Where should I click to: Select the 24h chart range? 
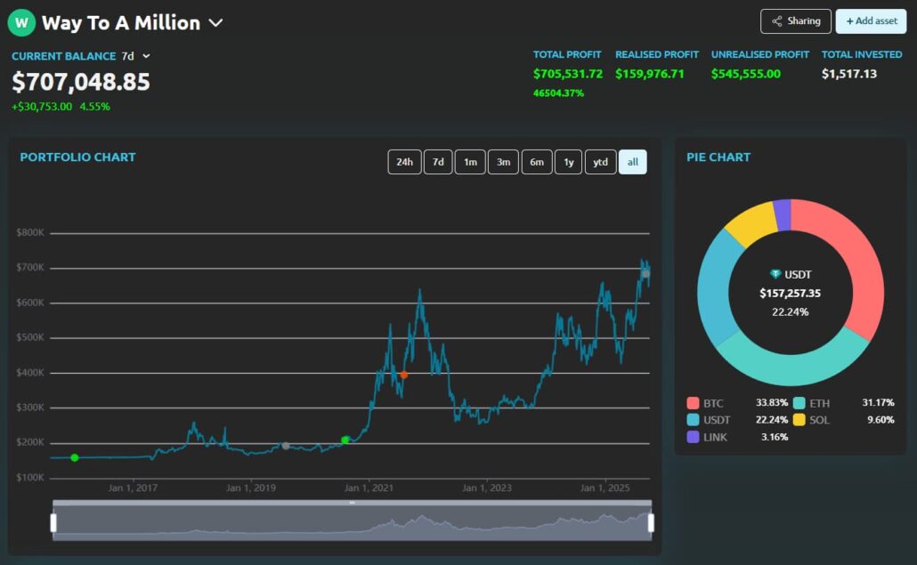tap(404, 162)
